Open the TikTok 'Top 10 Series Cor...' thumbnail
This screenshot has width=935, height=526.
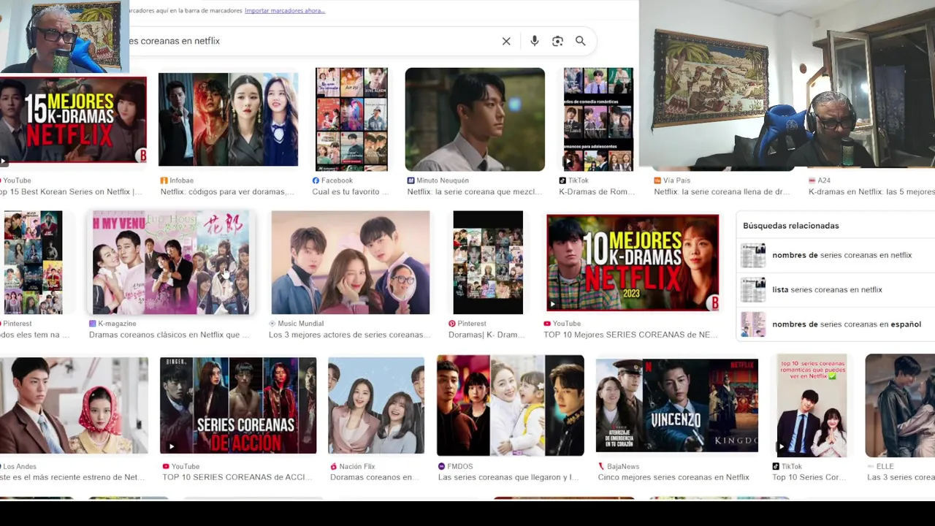(x=812, y=405)
